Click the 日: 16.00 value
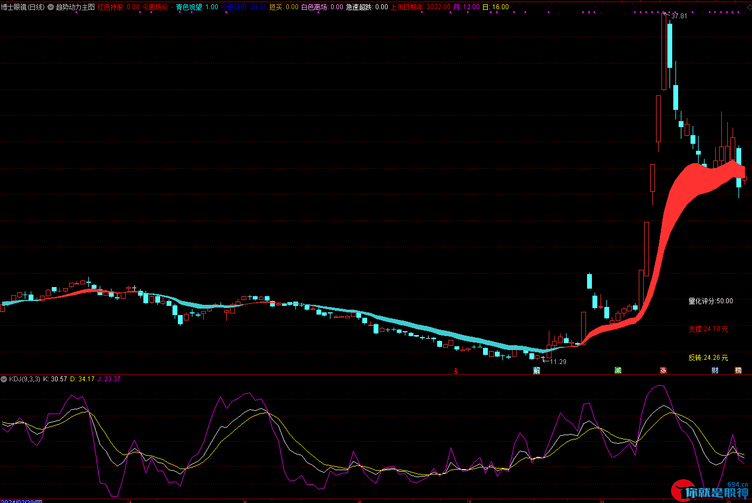The image size is (752, 503). [x=495, y=7]
